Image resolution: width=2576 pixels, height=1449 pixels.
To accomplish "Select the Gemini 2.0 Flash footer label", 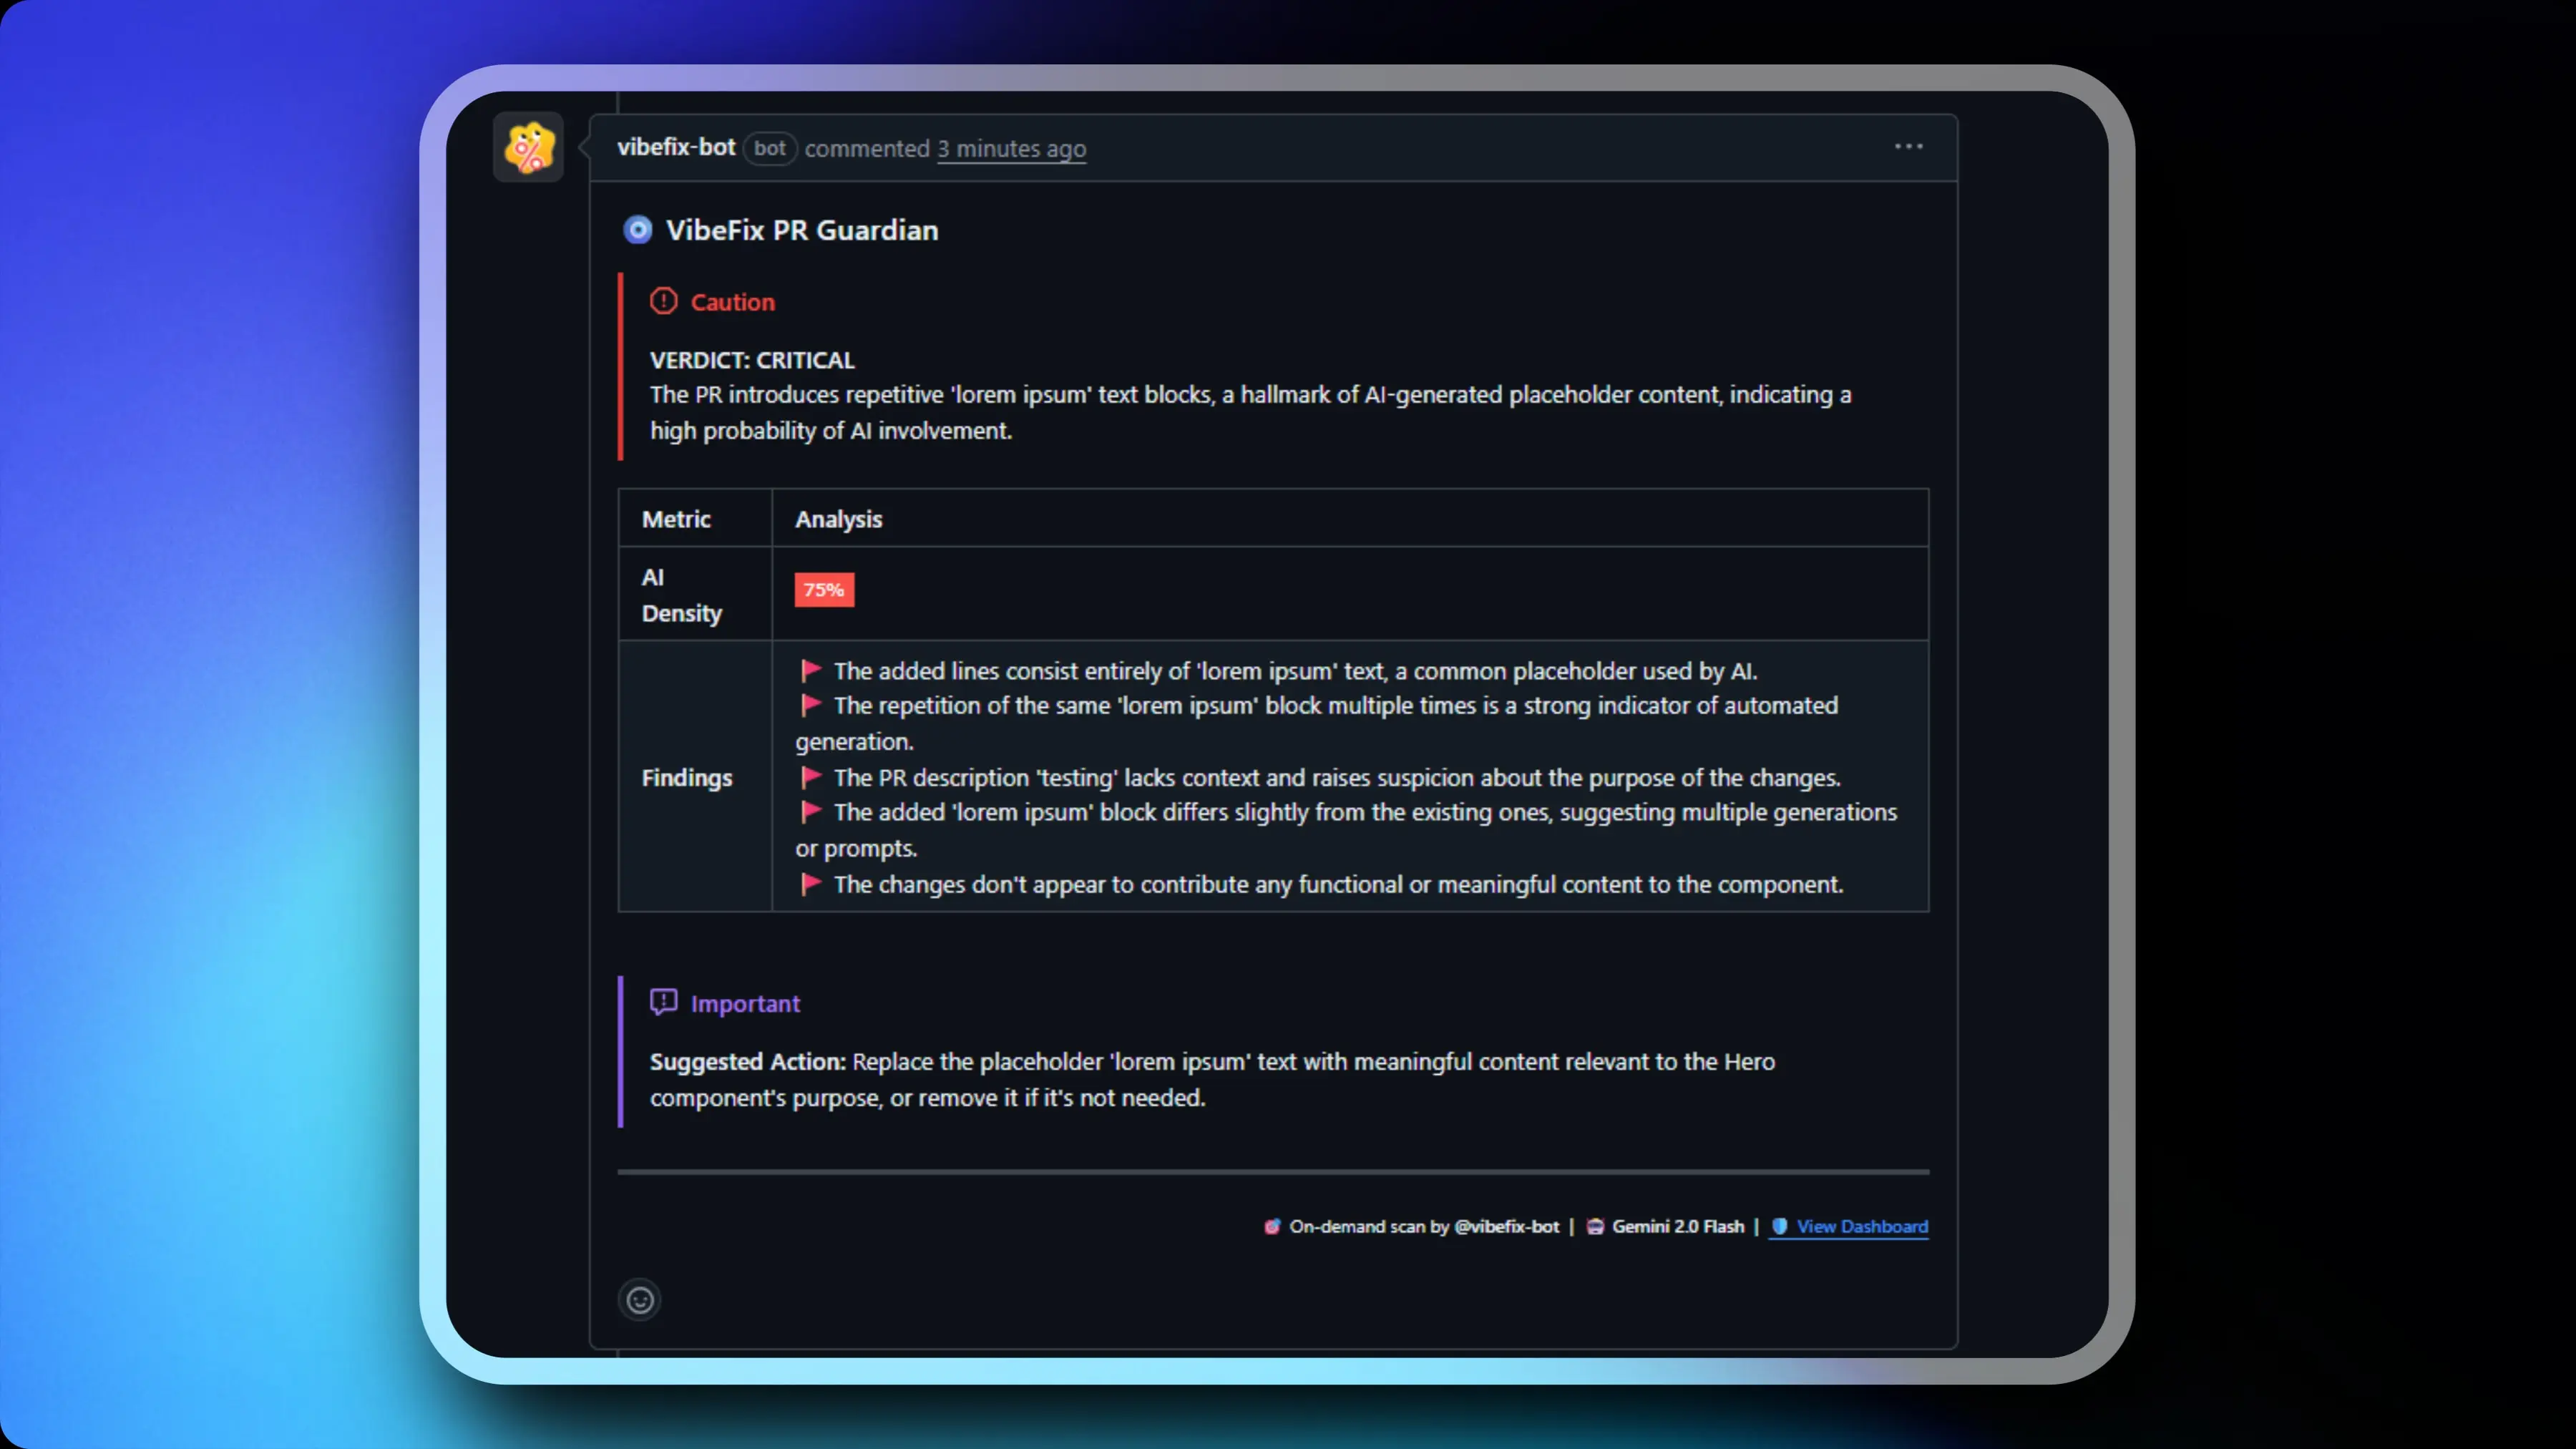I will [1679, 1226].
